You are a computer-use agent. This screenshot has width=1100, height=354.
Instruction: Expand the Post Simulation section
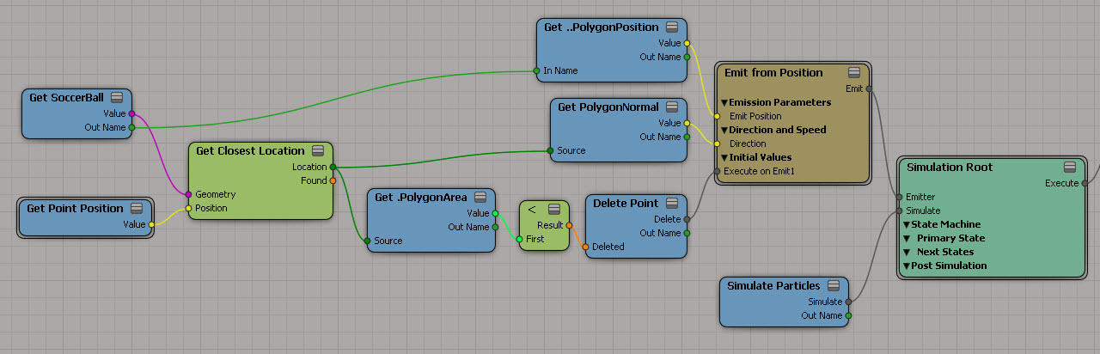907,265
